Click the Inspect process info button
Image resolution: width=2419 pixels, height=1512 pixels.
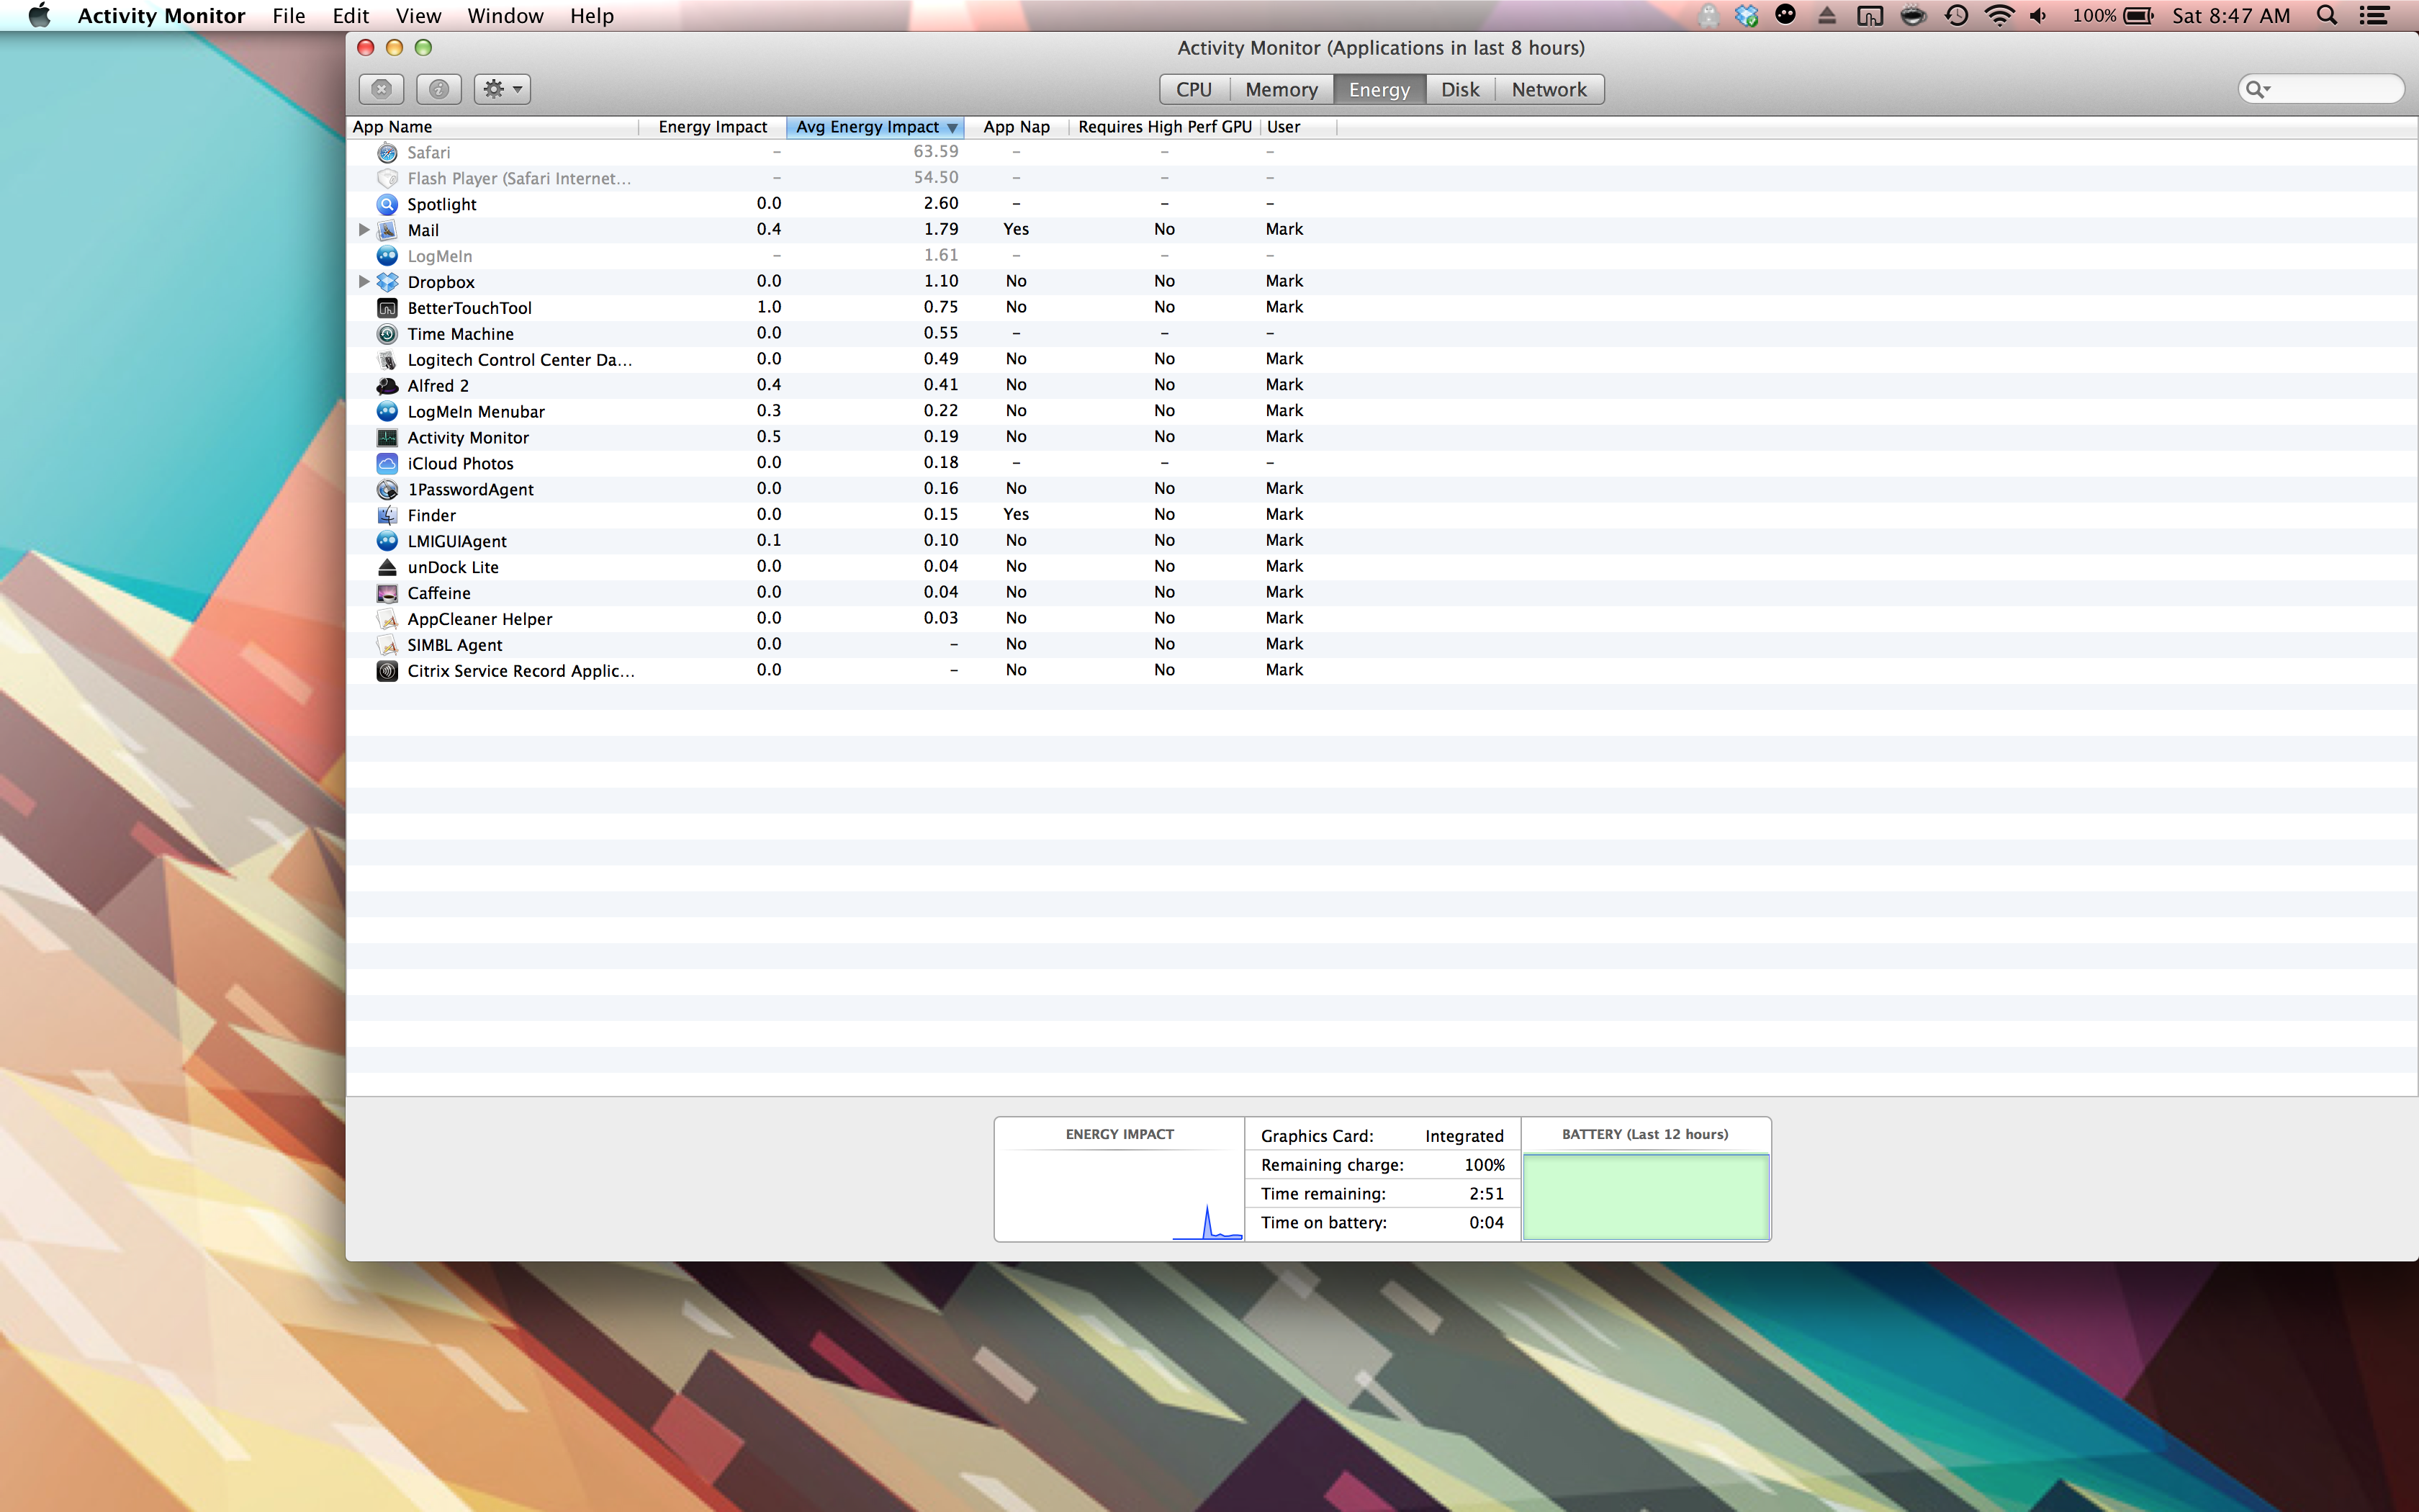coord(439,89)
